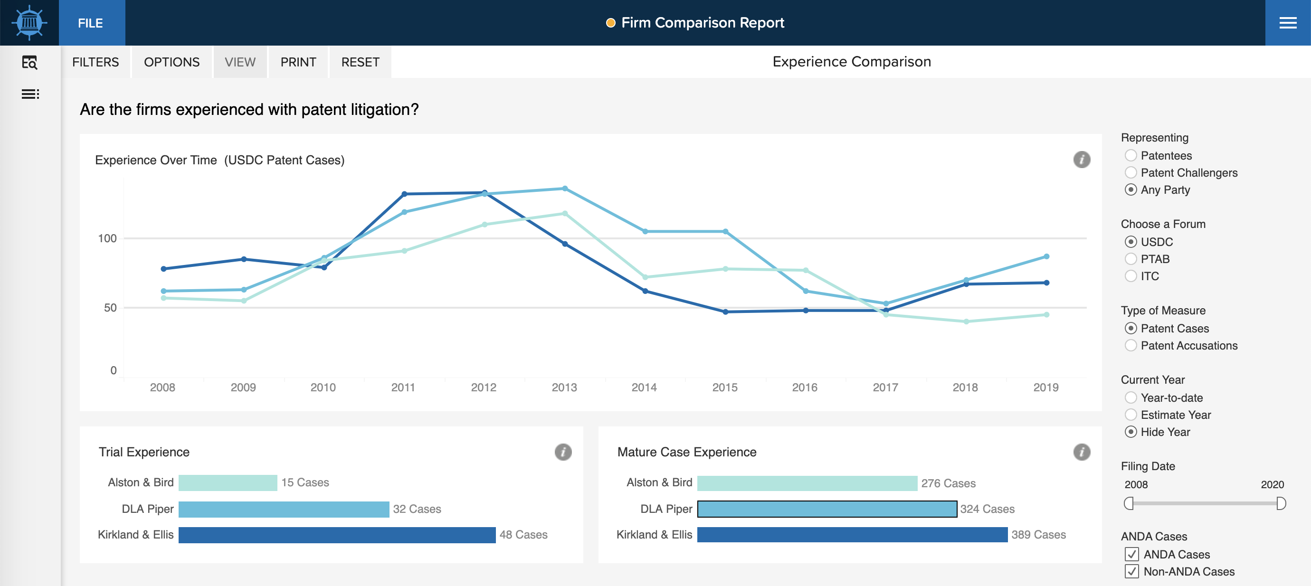Show info for Mature Case Experience panel
The height and width of the screenshot is (586, 1311).
click(1082, 452)
